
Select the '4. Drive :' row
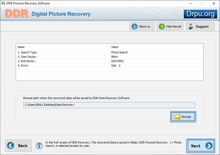(x=109, y=65)
